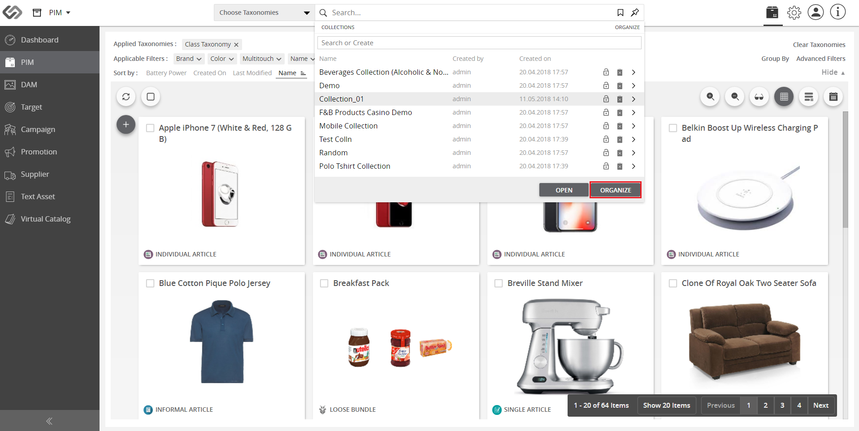
Task: Expand the Multitouch filter dropdown
Action: click(x=262, y=59)
